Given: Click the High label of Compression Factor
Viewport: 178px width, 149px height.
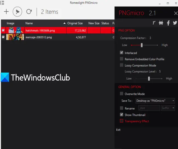Looking at the screenshot, I should (x=165, y=45).
